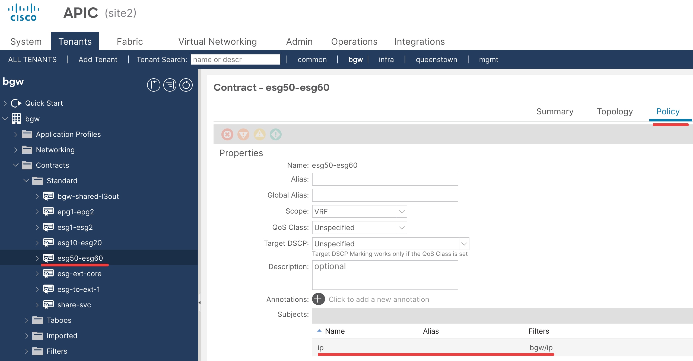Click the Imported folder icon
The height and width of the screenshot is (361, 693).
(x=38, y=336)
